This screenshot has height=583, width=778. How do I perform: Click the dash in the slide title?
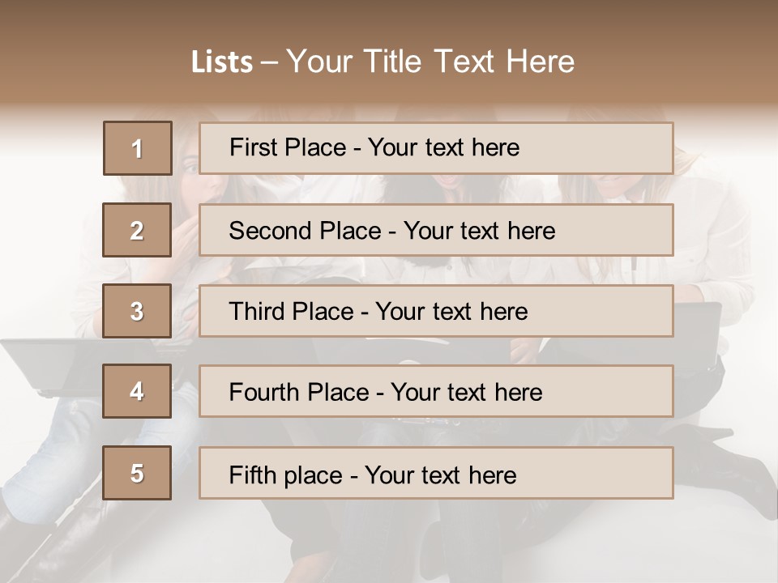269,62
